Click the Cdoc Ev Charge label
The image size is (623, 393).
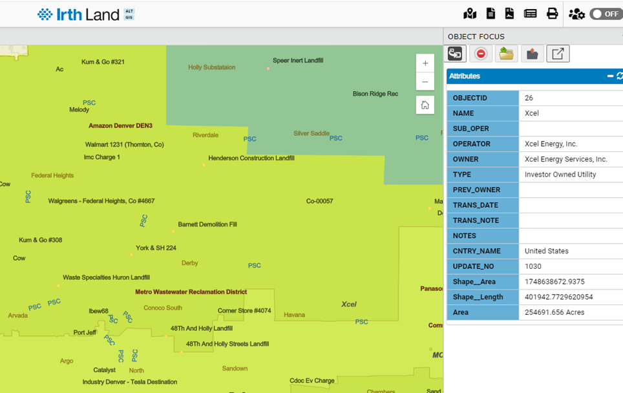[312, 381]
